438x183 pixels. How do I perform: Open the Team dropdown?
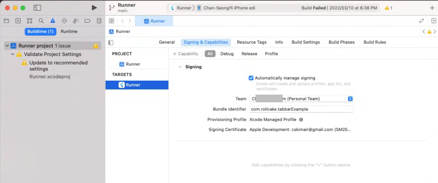click(x=301, y=99)
